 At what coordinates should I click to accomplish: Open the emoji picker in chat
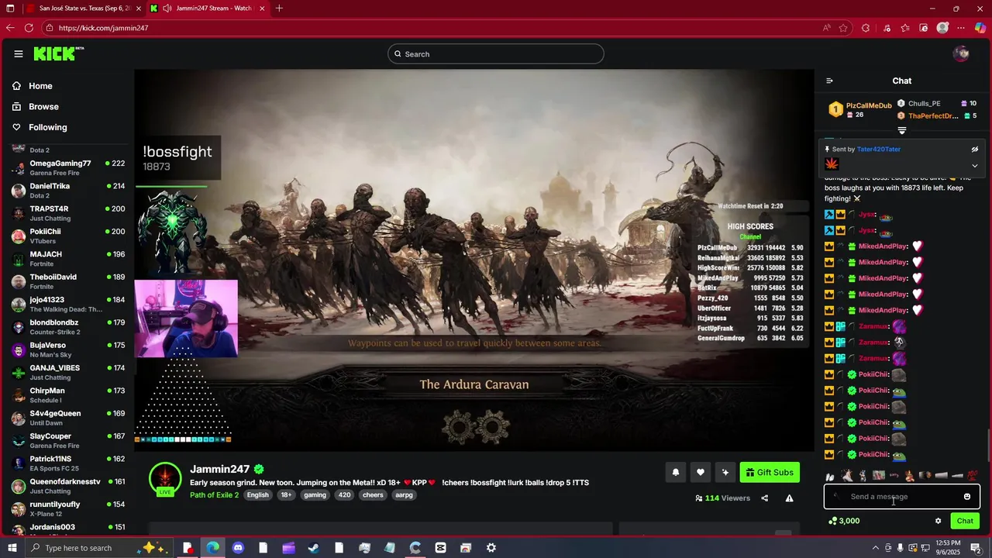pyautogui.click(x=967, y=497)
